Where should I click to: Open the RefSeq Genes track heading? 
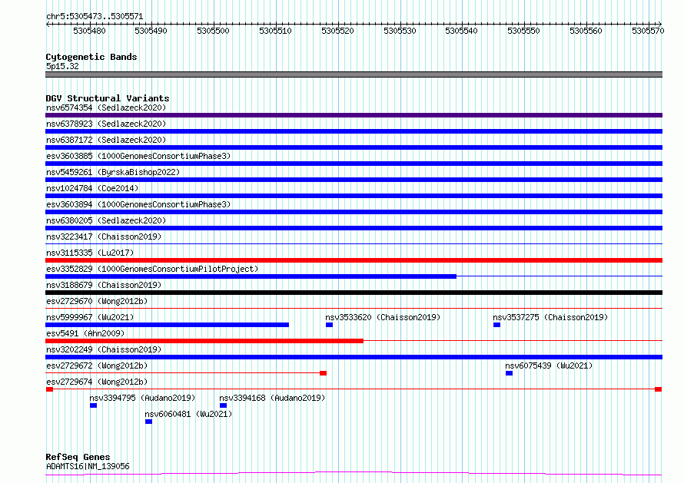click(78, 457)
